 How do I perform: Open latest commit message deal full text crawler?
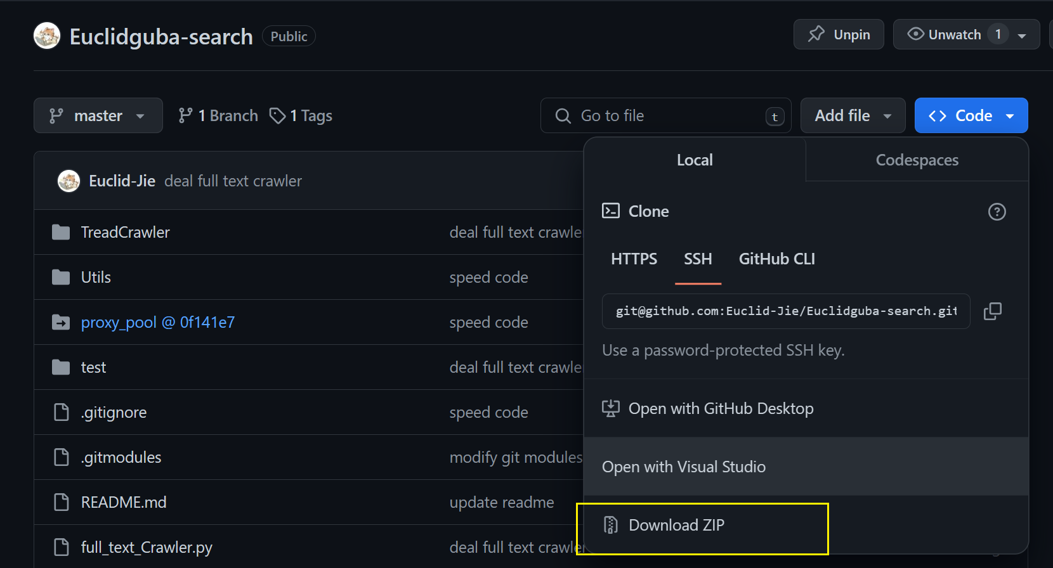[x=233, y=181]
